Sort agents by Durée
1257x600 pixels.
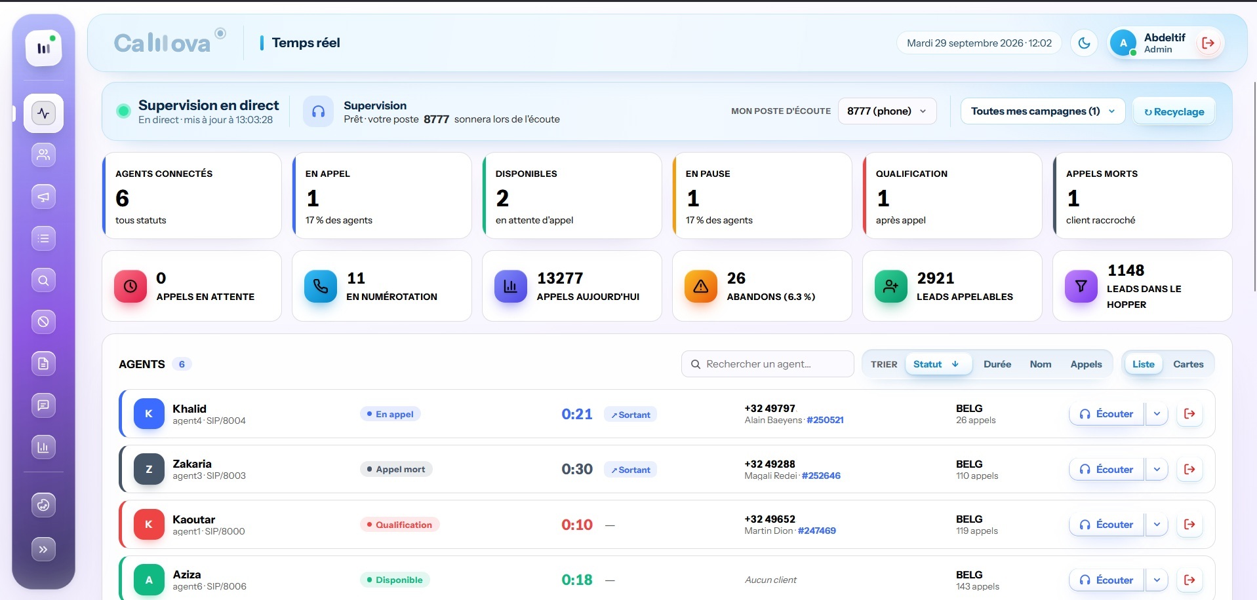point(997,364)
